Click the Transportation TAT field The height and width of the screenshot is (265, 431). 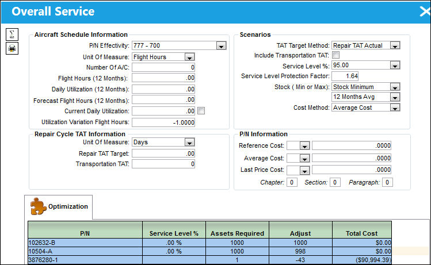click(x=163, y=164)
